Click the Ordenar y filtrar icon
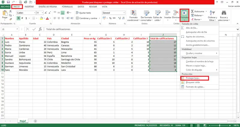Screen dimensions: 240x127 pos(212,13)
